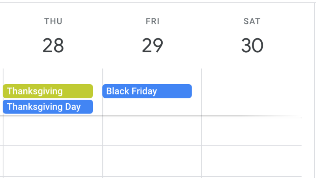Viewport: 316px width, 178px height.
Task: Select date number 30 in the header
Action: (x=252, y=46)
